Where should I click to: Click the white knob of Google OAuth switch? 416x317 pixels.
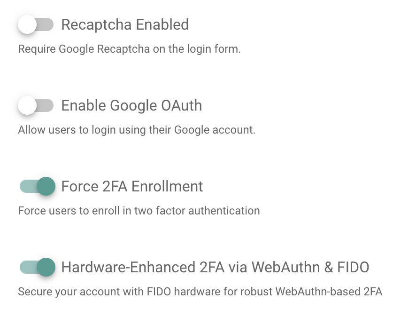pyautogui.click(x=27, y=106)
